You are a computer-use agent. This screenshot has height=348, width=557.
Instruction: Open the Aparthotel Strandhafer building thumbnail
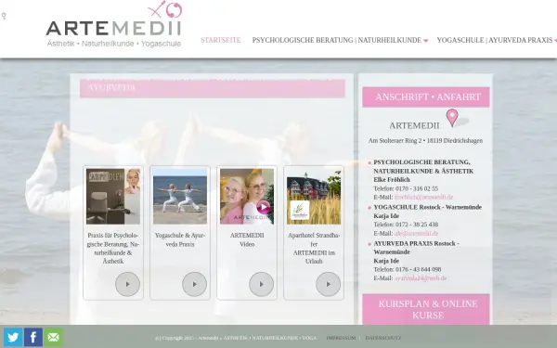click(314, 197)
